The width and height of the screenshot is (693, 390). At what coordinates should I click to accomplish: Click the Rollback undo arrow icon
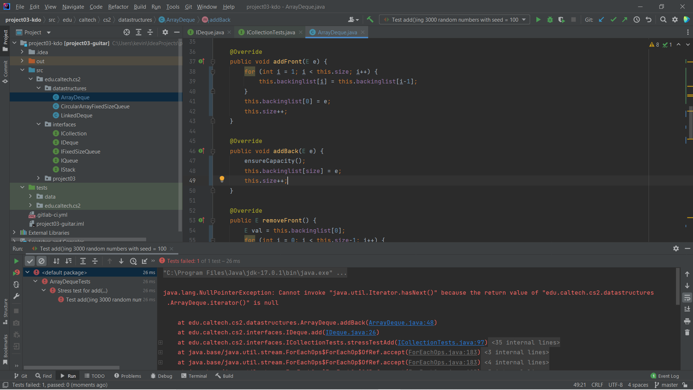pos(649,20)
